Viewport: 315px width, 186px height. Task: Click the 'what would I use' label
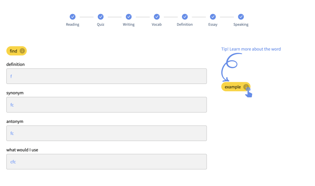(22, 150)
